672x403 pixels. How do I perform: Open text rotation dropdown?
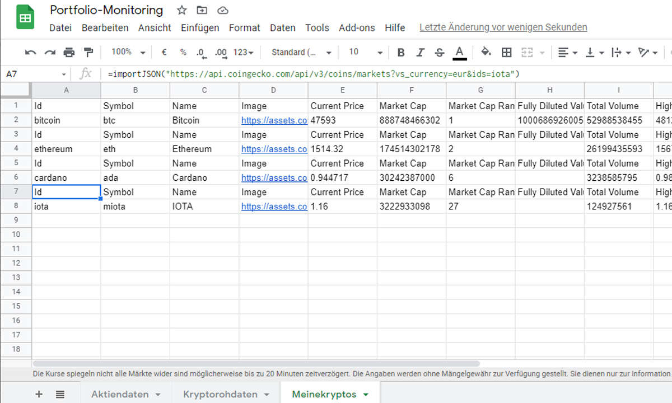648,52
